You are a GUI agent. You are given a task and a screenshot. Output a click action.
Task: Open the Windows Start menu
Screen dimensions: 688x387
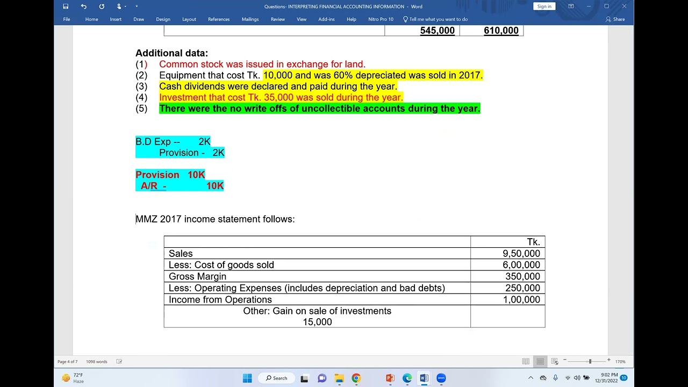pos(247,378)
